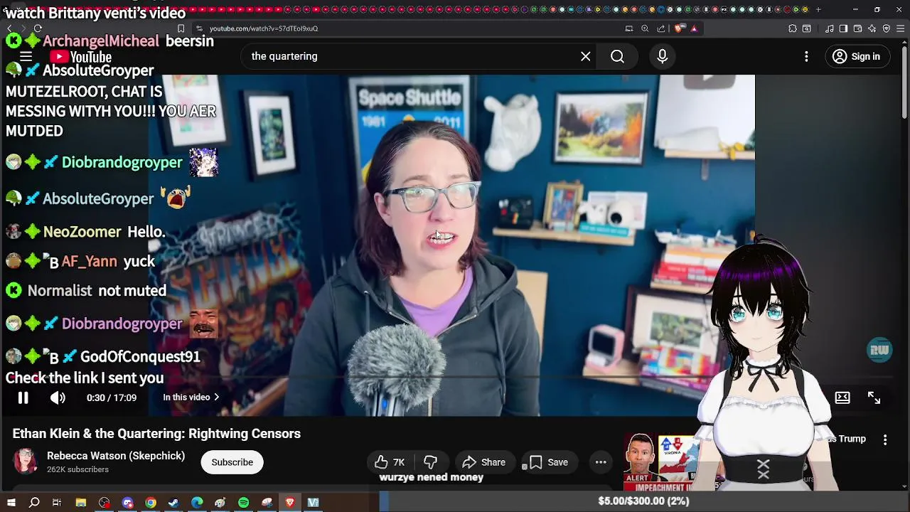This screenshot has height=512, width=910.
Task: Bookmark this page via bookmark icon
Action: tap(181, 28)
